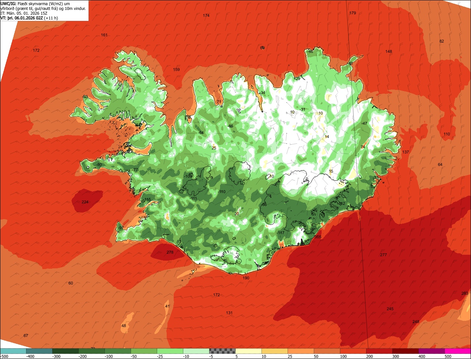Click the map value '190' on the south coast
The width and height of the screenshot is (471, 359).
click(x=246, y=278)
